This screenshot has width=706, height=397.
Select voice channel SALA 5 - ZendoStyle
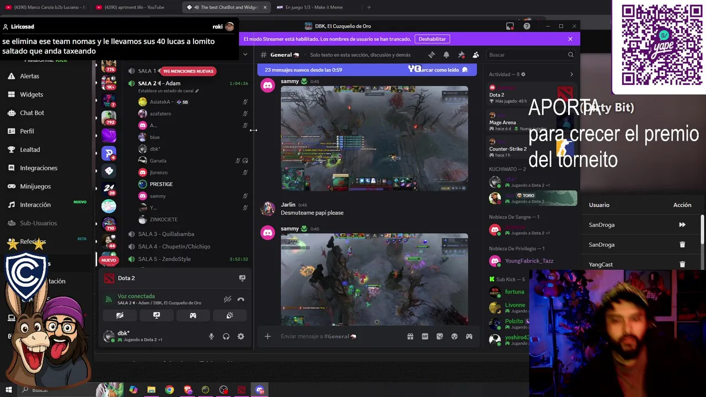click(x=164, y=259)
